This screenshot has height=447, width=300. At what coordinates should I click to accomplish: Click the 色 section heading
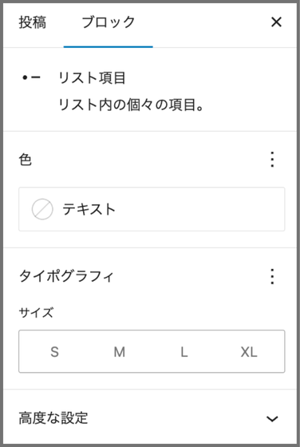[25, 160]
